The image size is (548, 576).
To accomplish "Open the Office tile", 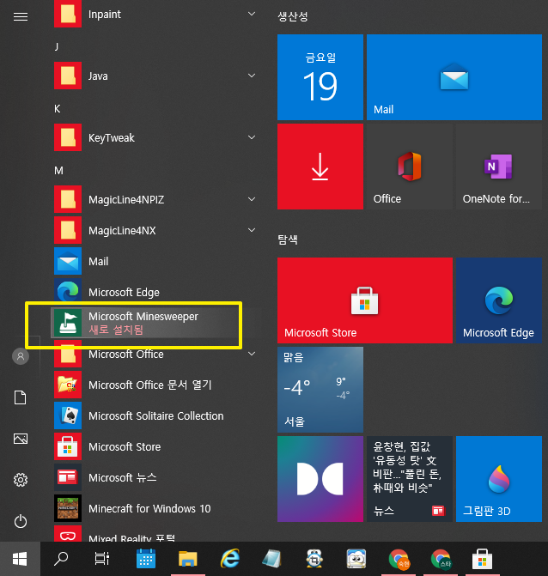I will coord(410,167).
